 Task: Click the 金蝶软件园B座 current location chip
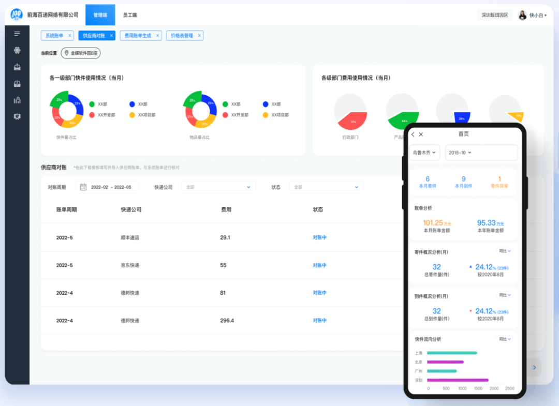click(x=81, y=53)
